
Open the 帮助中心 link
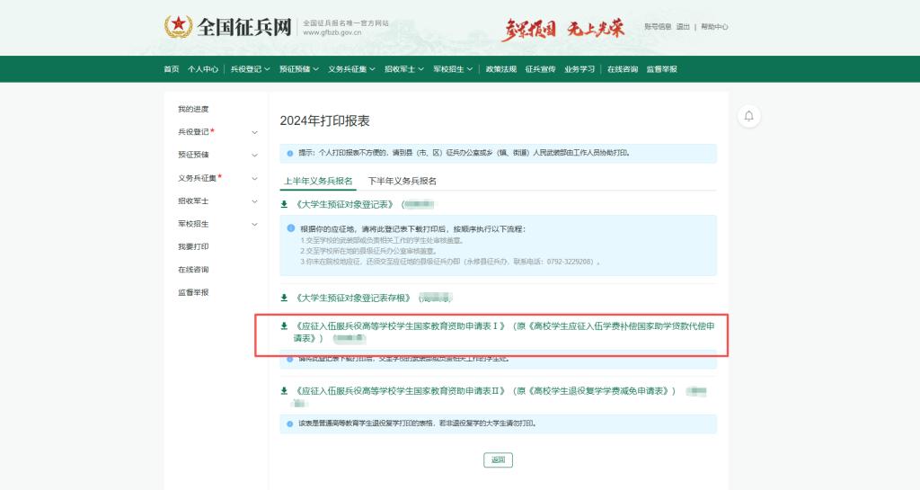coord(714,27)
